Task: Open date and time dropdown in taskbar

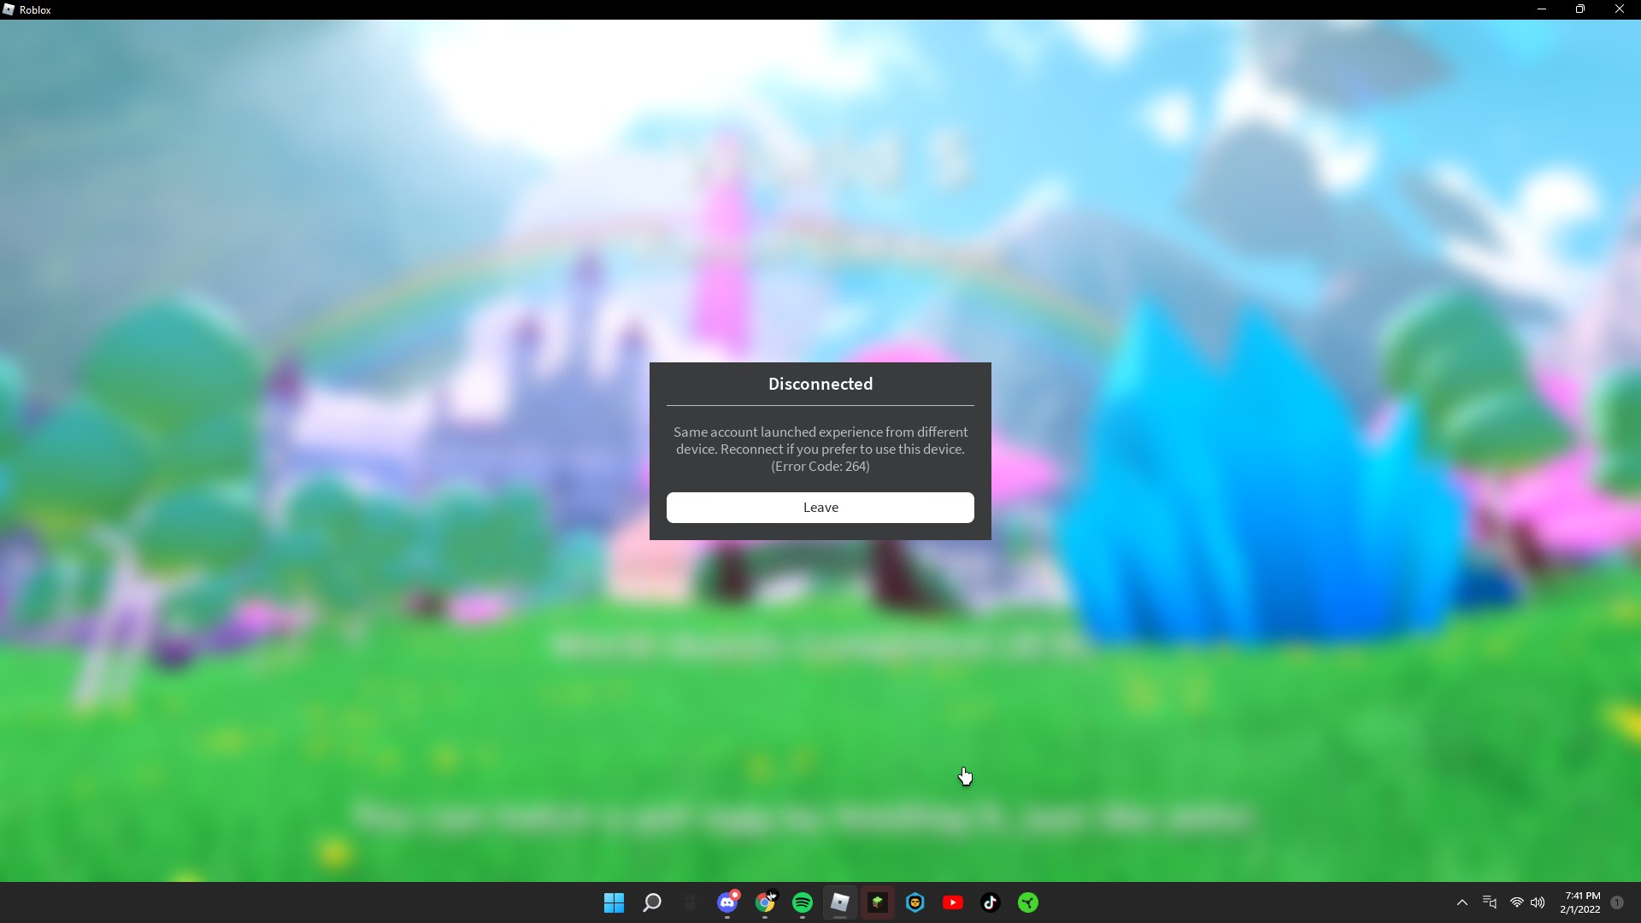Action: tap(1580, 902)
